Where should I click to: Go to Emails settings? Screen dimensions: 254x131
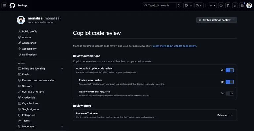pos(26,74)
